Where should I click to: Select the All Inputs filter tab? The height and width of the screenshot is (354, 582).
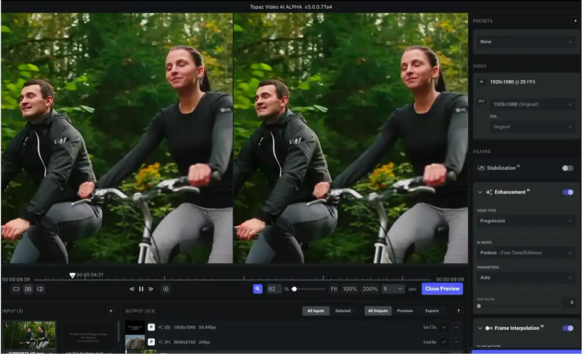(x=315, y=311)
